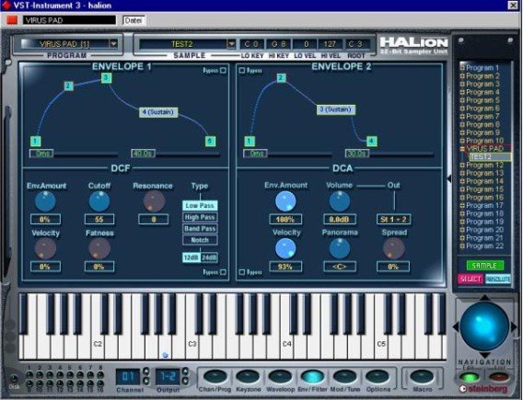Select envelope 2 node 3 (Sustain)
523x400 pixels.
(336, 109)
